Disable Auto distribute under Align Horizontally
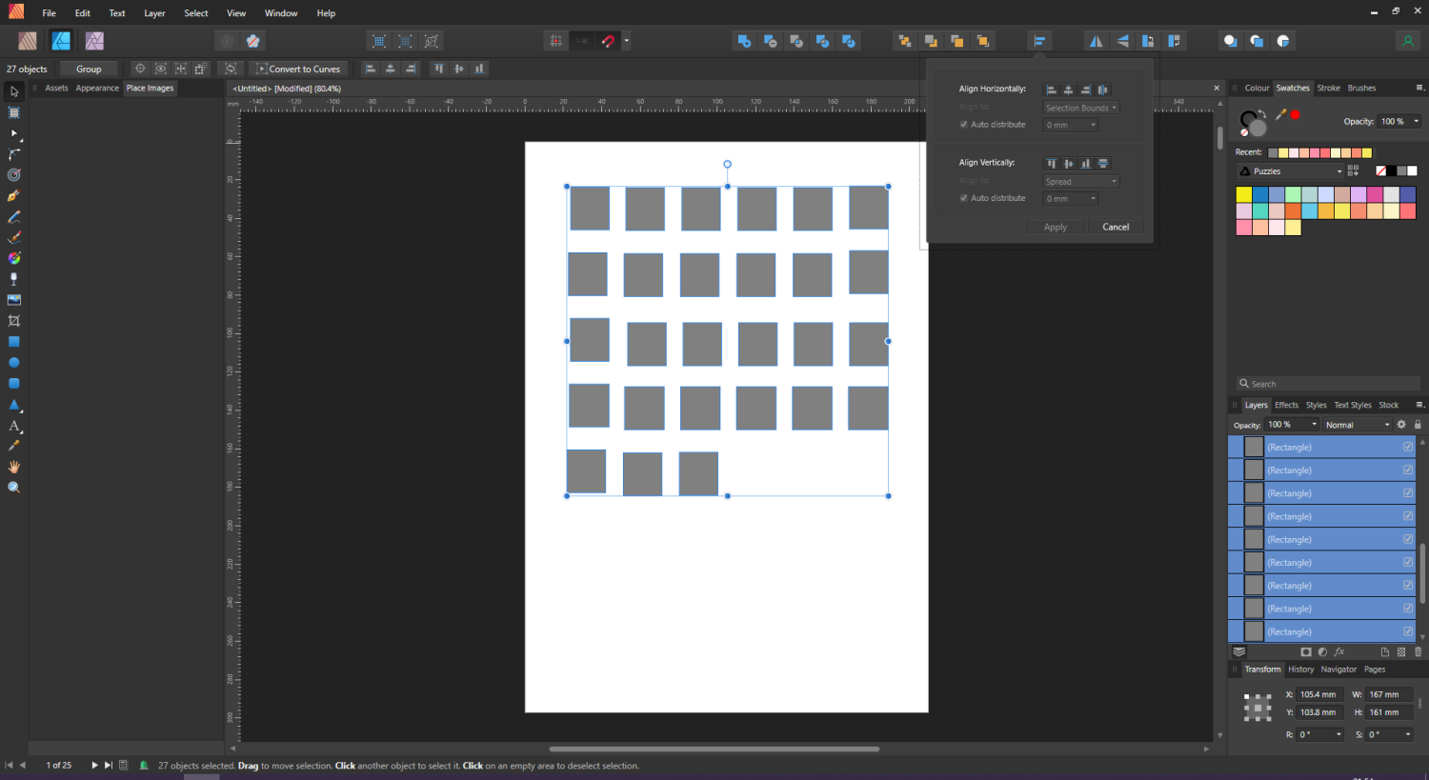Image resolution: width=1429 pixels, height=780 pixels. tap(963, 124)
